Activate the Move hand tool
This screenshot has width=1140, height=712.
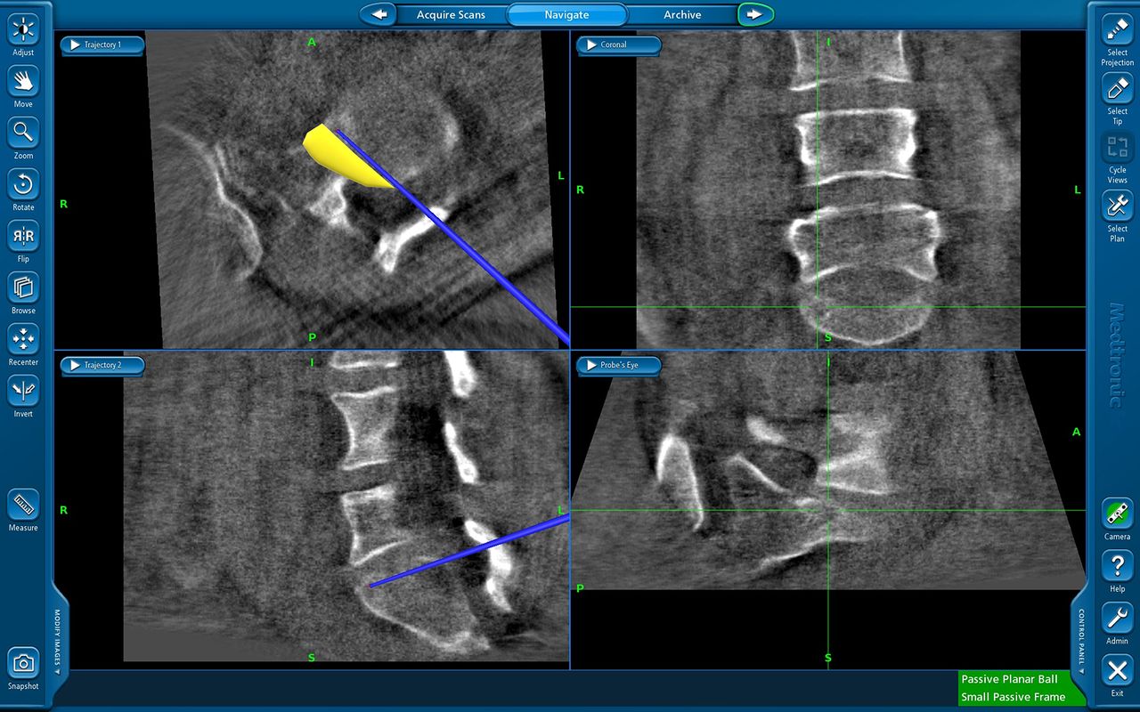(23, 82)
